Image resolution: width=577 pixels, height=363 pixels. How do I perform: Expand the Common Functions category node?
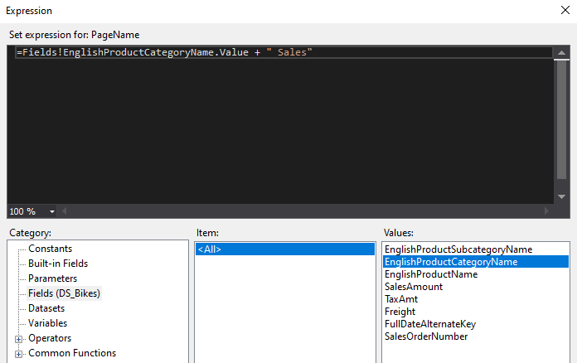(19, 353)
